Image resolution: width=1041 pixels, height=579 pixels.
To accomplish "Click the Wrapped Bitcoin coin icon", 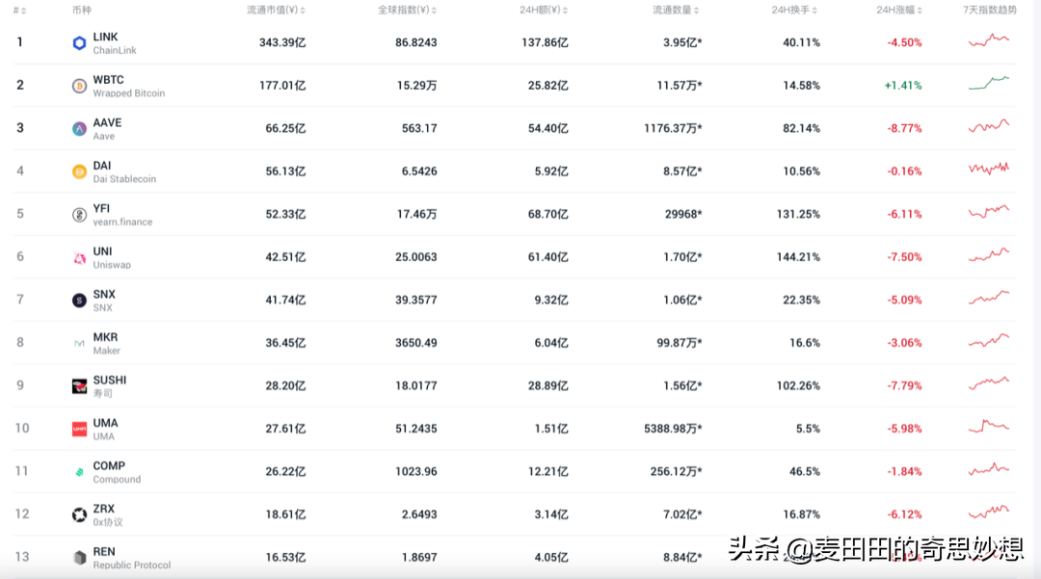I will point(79,86).
